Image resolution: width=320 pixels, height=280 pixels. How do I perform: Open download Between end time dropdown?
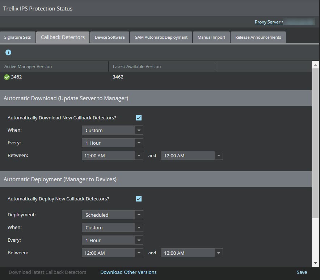[x=192, y=156]
